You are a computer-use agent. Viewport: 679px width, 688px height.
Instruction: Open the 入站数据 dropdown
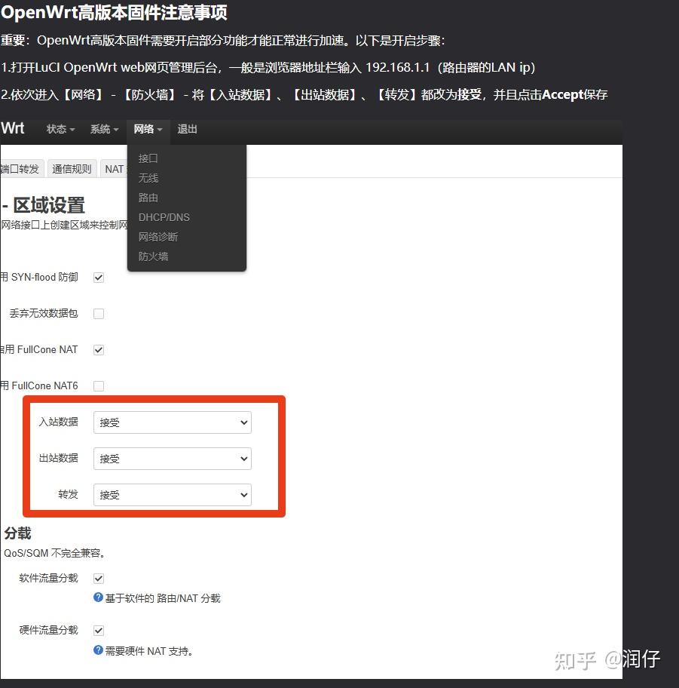point(172,422)
